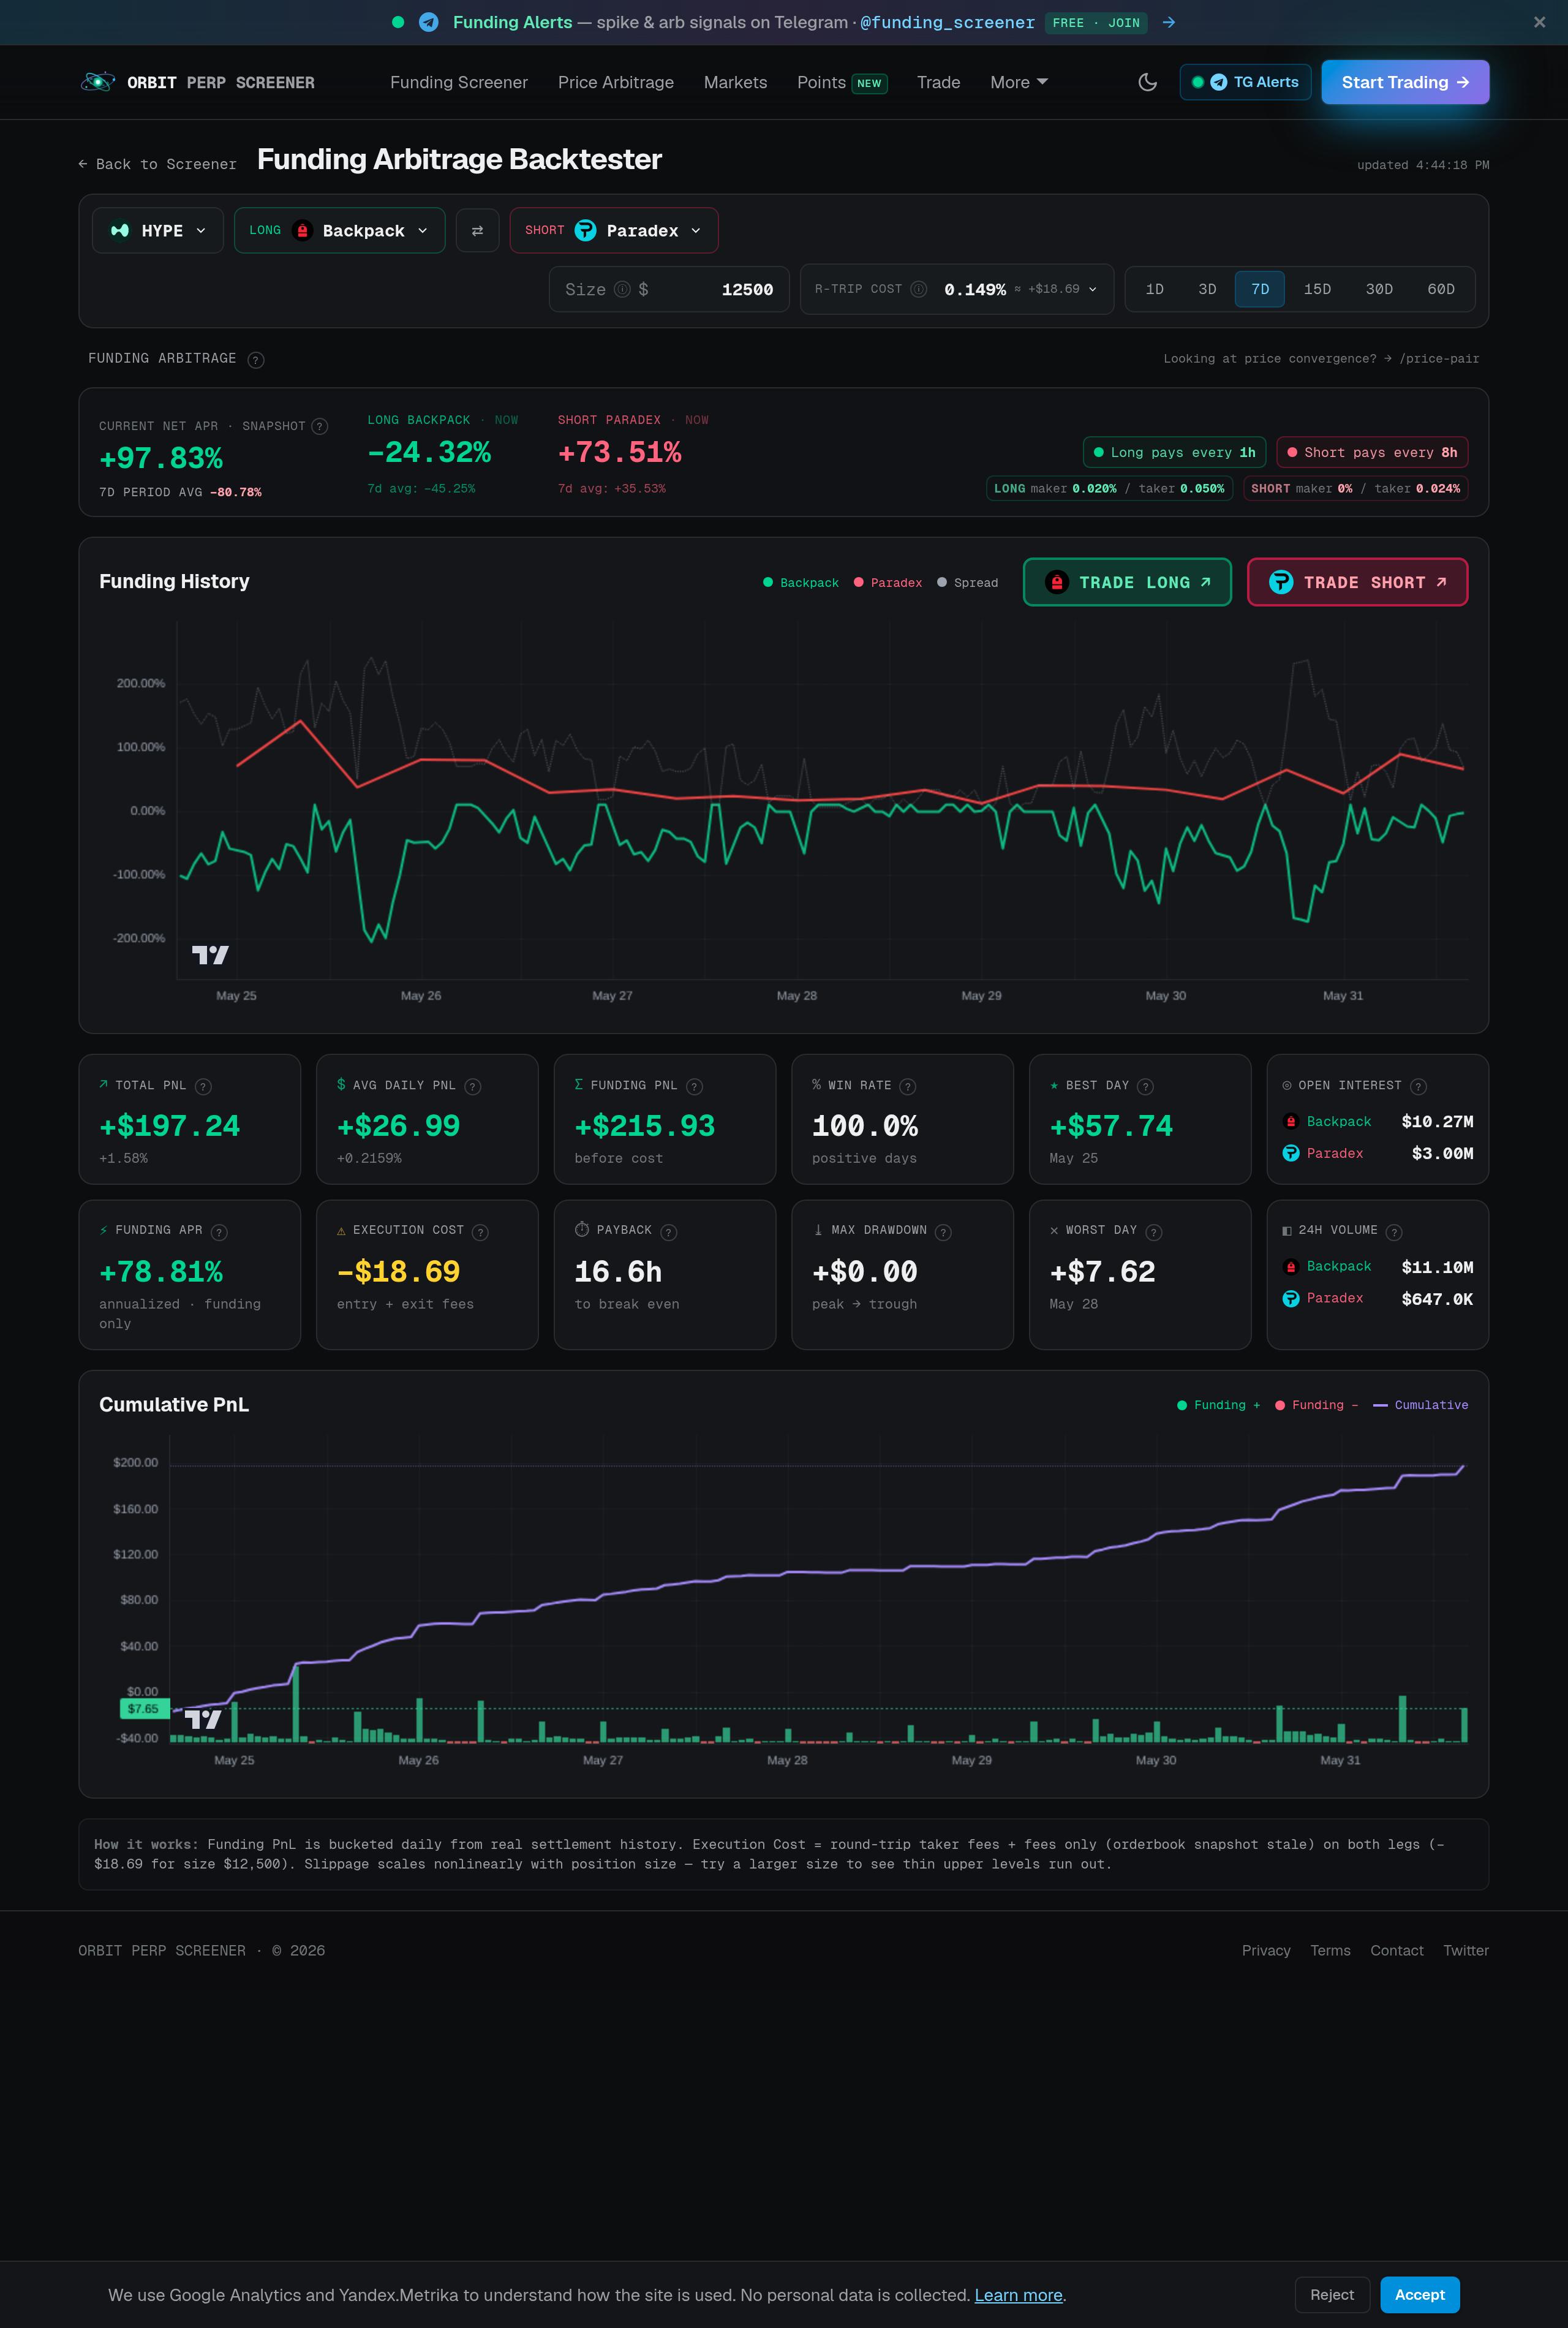Open the LONG Backpack exchange dropdown
Viewport: 1568px width, 2328px height.
[339, 230]
